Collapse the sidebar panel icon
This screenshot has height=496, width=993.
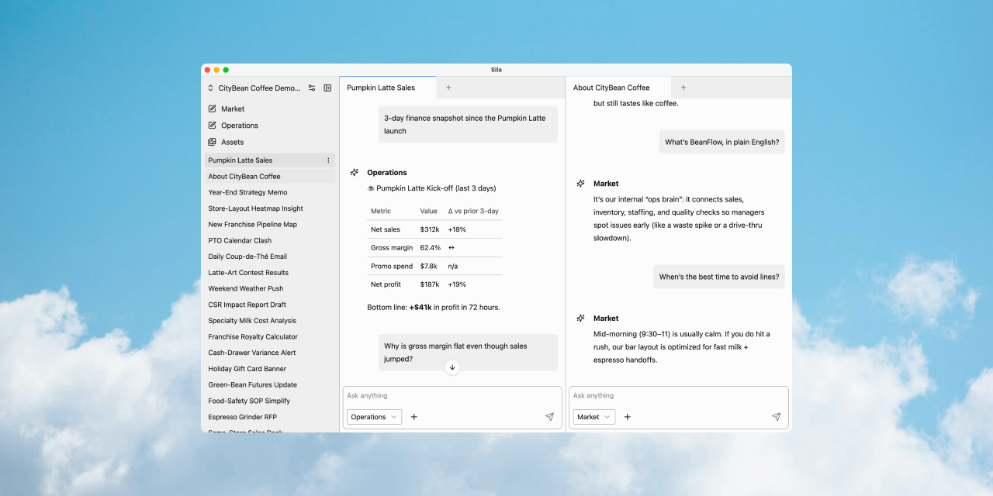coord(327,88)
